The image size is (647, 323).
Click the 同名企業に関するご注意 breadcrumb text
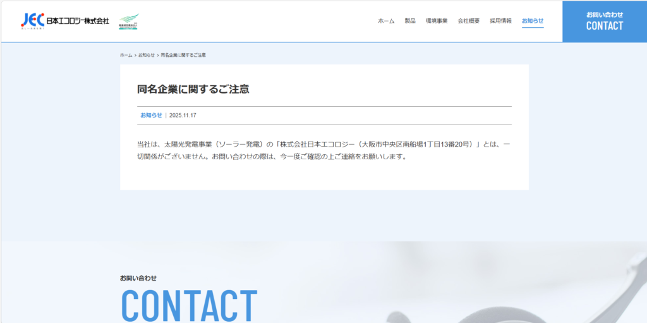(183, 56)
